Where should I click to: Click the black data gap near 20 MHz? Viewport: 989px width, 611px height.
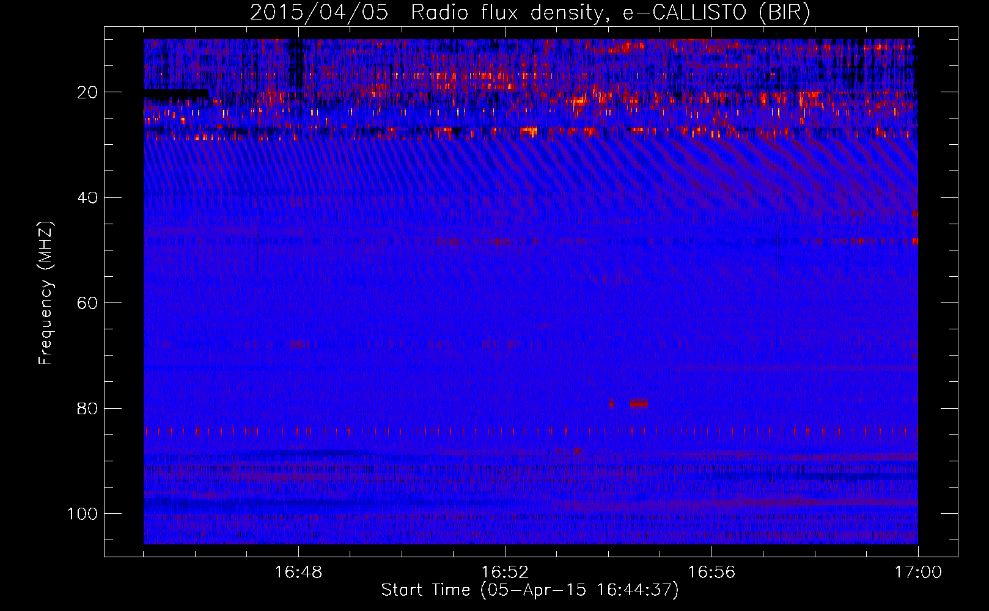click(x=176, y=94)
